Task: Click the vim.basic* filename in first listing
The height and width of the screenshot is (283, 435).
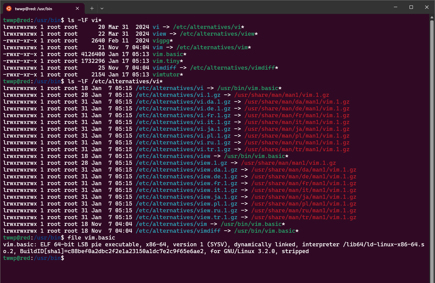Action: [x=170, y=54]
